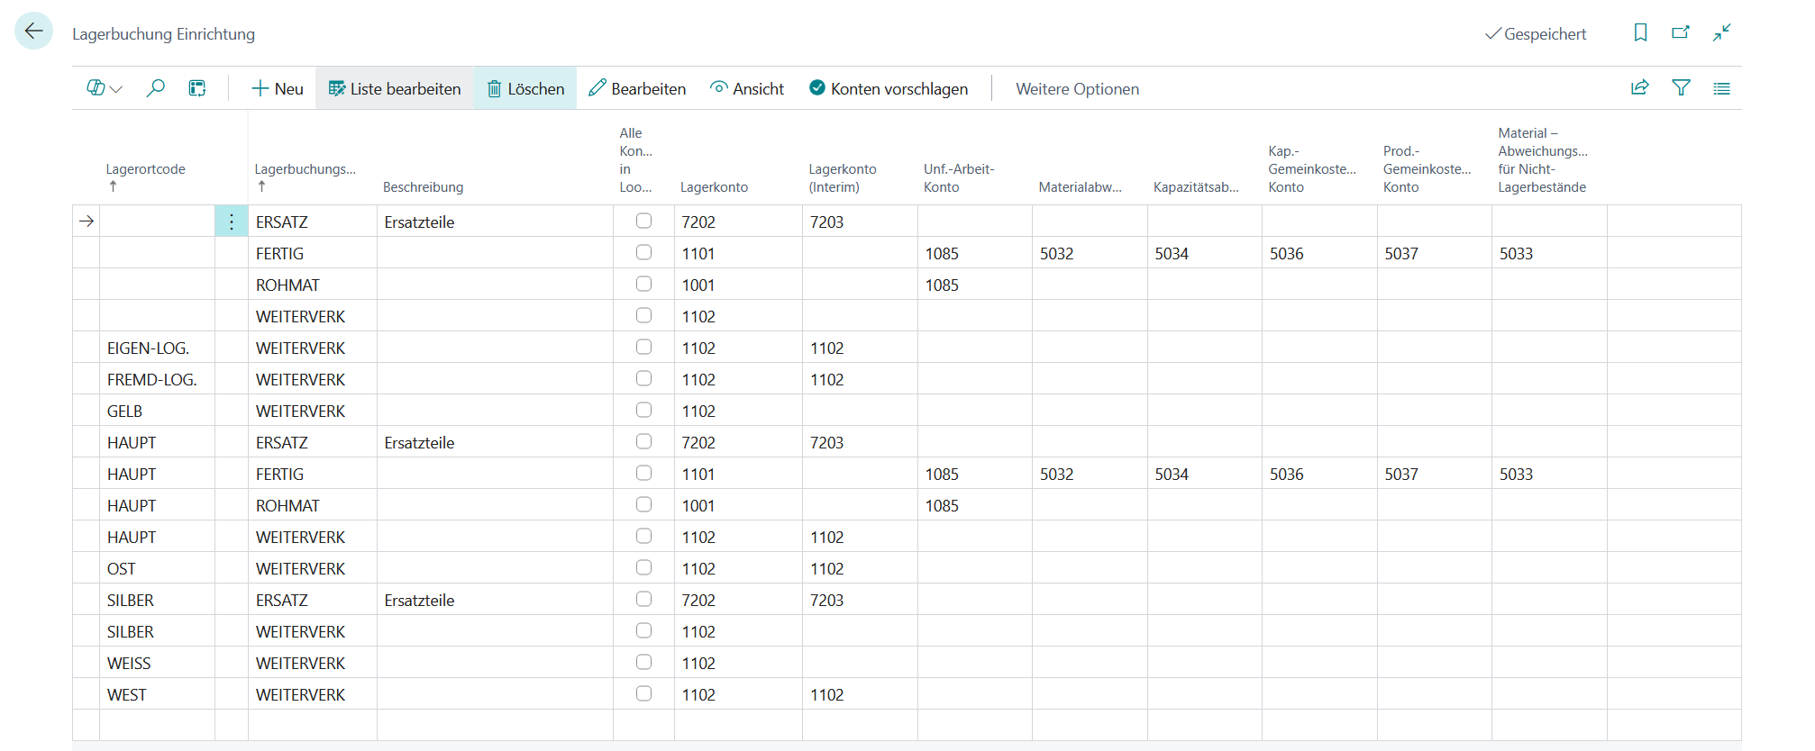Go back using the arrow icon
Image resolution: width=1815 pixels, height=751 pixels.
(x=33, y=32)
